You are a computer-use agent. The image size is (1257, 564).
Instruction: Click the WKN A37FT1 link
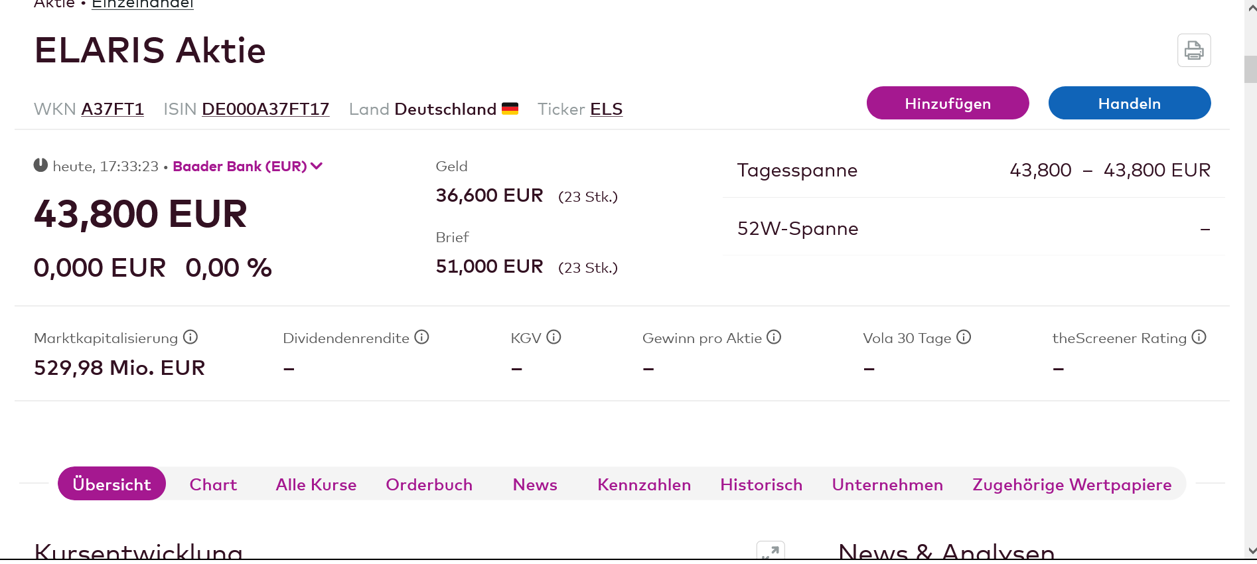[112, 109]
